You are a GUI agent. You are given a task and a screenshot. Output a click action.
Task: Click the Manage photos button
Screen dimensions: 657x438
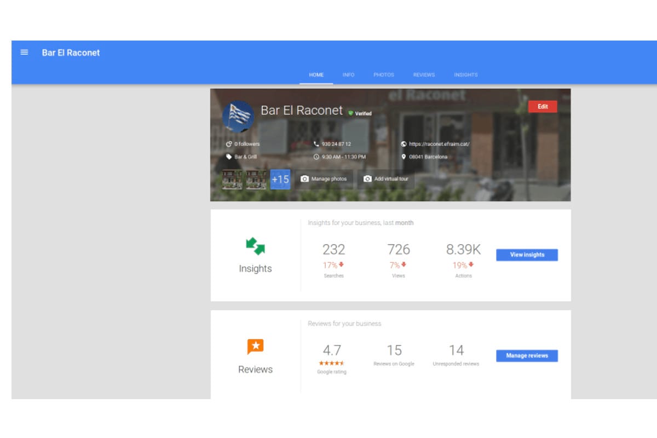coord(324,179)
